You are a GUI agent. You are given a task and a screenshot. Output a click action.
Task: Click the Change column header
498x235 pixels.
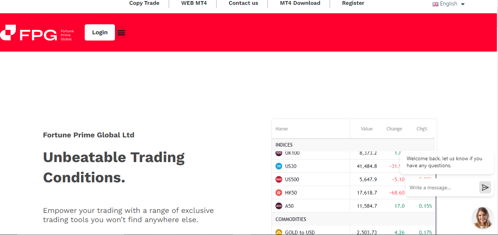point(394,129)
